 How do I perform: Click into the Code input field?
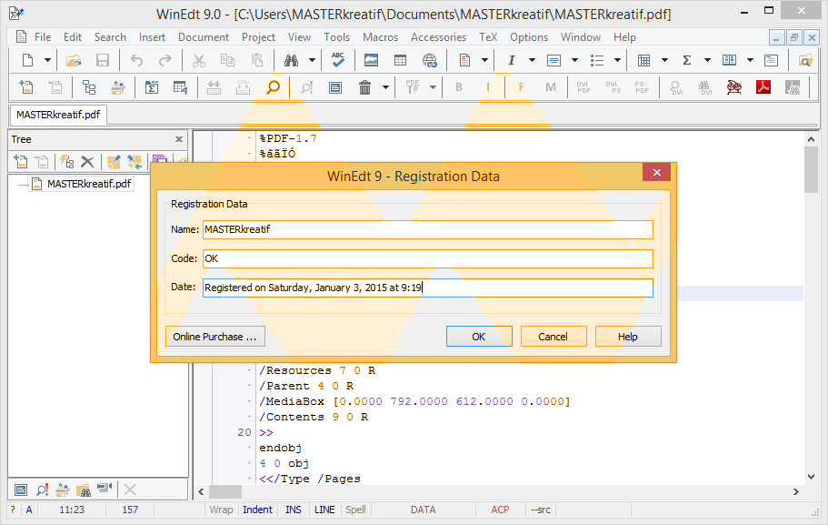click(428, 258)
